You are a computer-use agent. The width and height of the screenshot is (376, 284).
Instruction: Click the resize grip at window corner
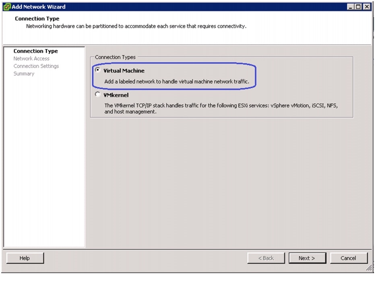(x=369, y=268)
